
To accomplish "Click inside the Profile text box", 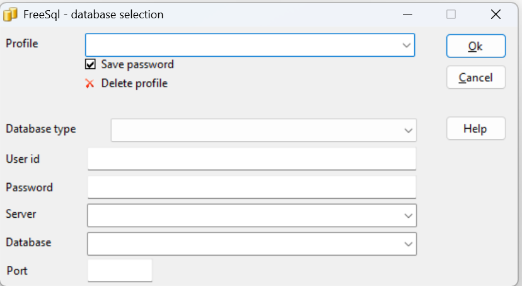I will click(243, 45).
